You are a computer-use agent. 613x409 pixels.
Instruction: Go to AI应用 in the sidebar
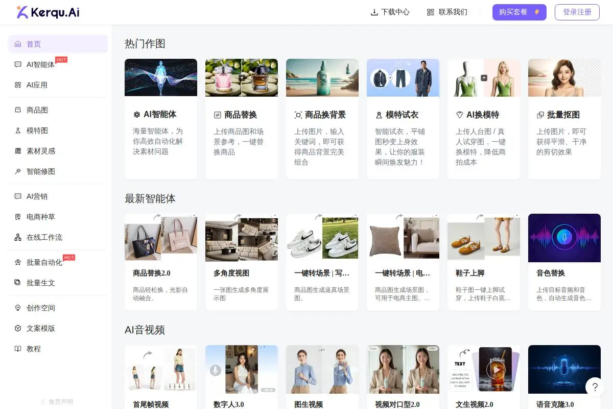point(58,85)
